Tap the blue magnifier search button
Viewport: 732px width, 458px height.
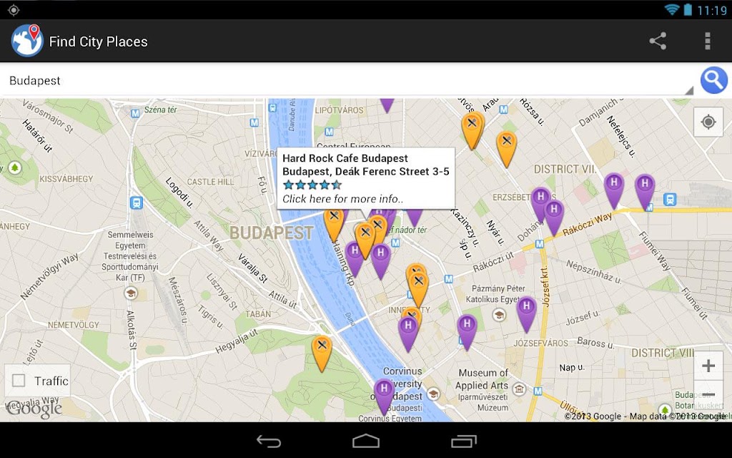(714, 80)
